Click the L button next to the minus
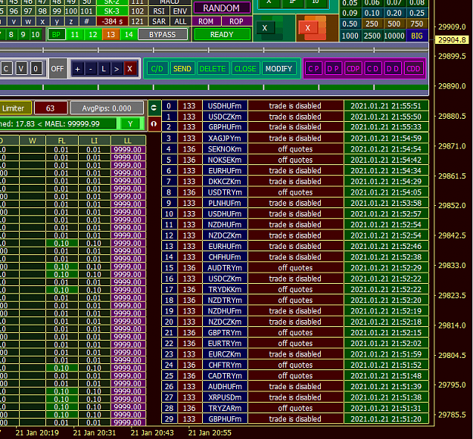Viewport: 473px width, 439px height. coord(104,69)
